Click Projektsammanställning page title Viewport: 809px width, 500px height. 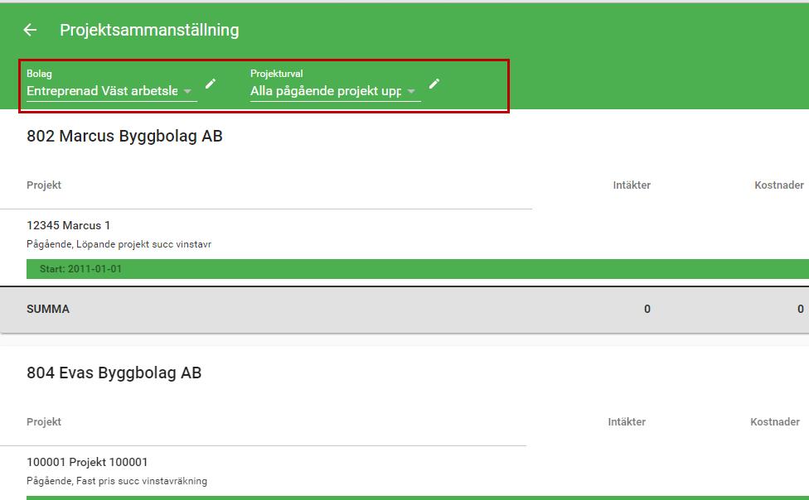click(149, 30)
